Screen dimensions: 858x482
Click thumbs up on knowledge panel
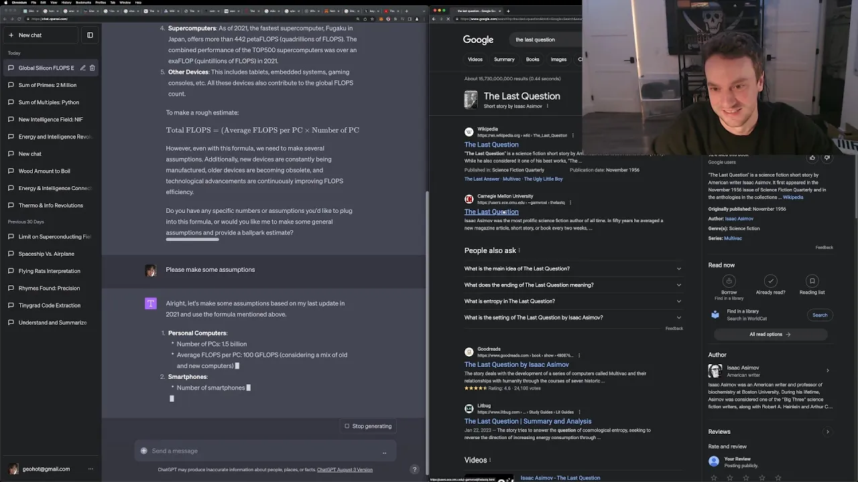(812, 158)
